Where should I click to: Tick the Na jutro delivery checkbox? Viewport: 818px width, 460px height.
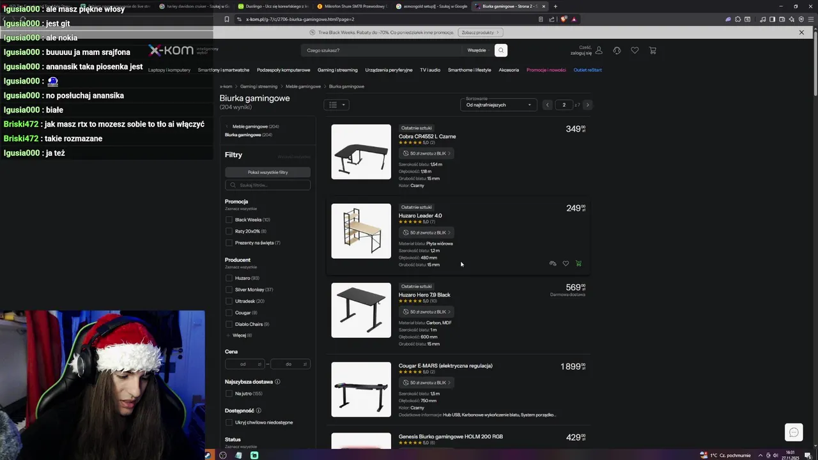(x=229, y=394)
